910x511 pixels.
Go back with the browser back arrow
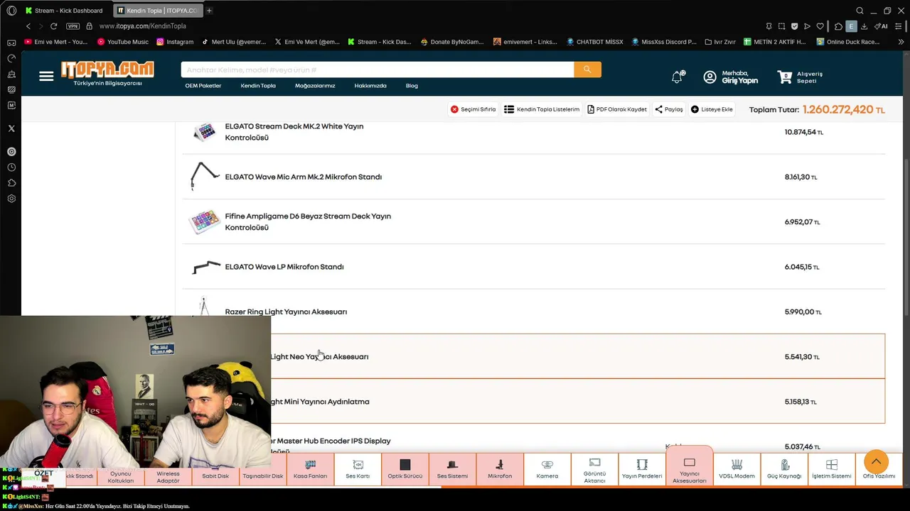pos(28,26)
